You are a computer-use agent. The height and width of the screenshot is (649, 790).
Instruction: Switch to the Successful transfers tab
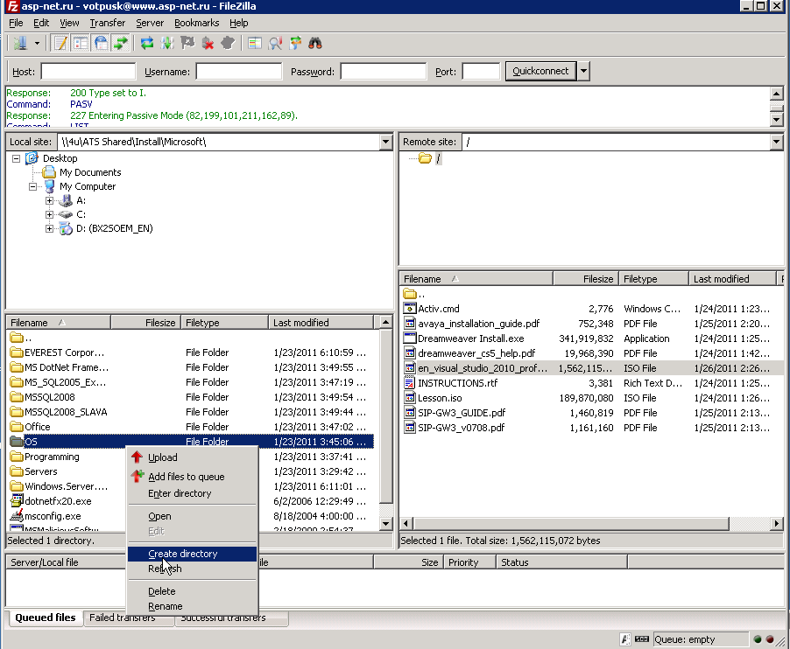(x=232, y=618)
